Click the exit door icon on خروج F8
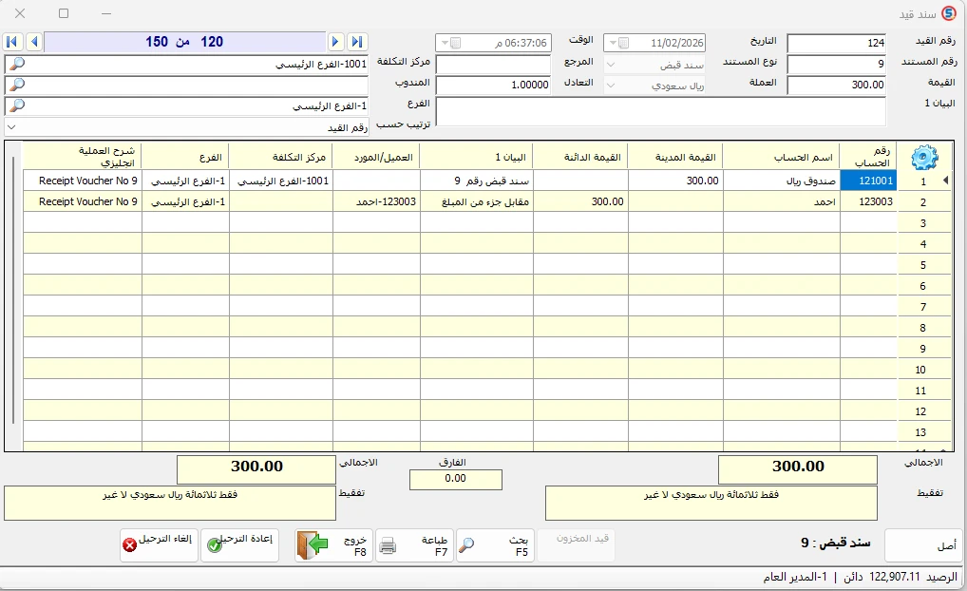 tap(313, 544)
